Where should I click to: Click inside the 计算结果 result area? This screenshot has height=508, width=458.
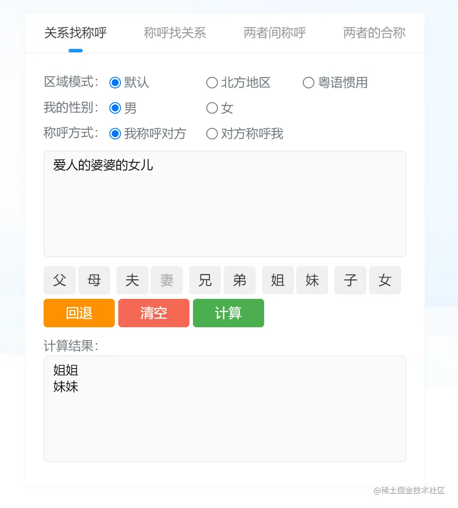[225, 409]
